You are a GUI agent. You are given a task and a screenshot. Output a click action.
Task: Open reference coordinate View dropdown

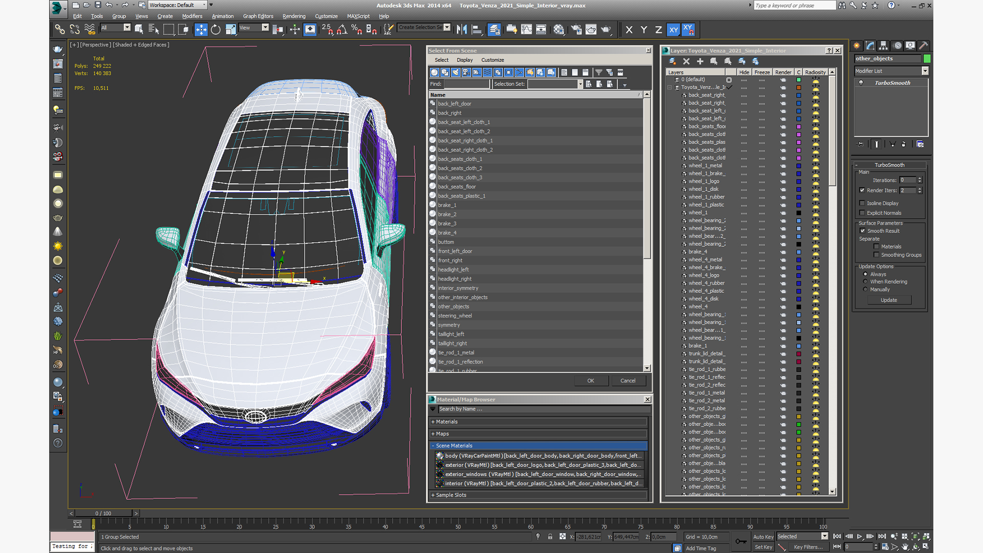tap(254, 28)
